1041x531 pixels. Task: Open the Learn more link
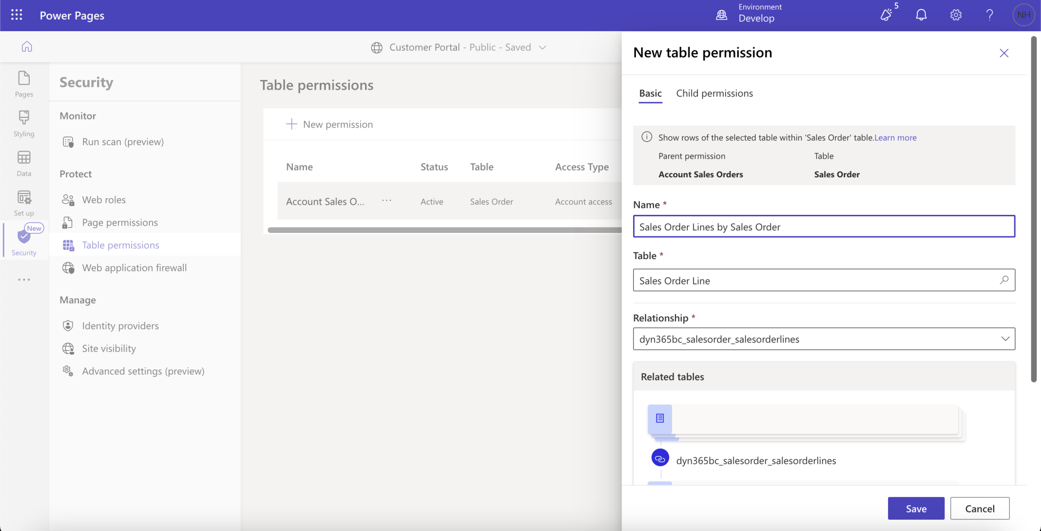click(895, 137)
